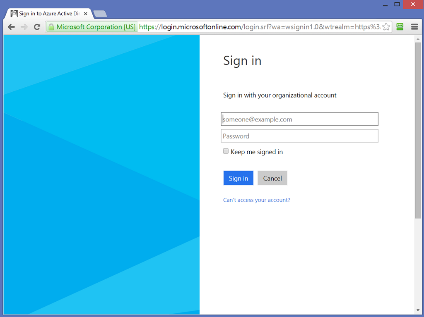Reload the page with the refresh icon
This screenshot has height=317, width=424.
pyautogui.click(x=37, y=27)
